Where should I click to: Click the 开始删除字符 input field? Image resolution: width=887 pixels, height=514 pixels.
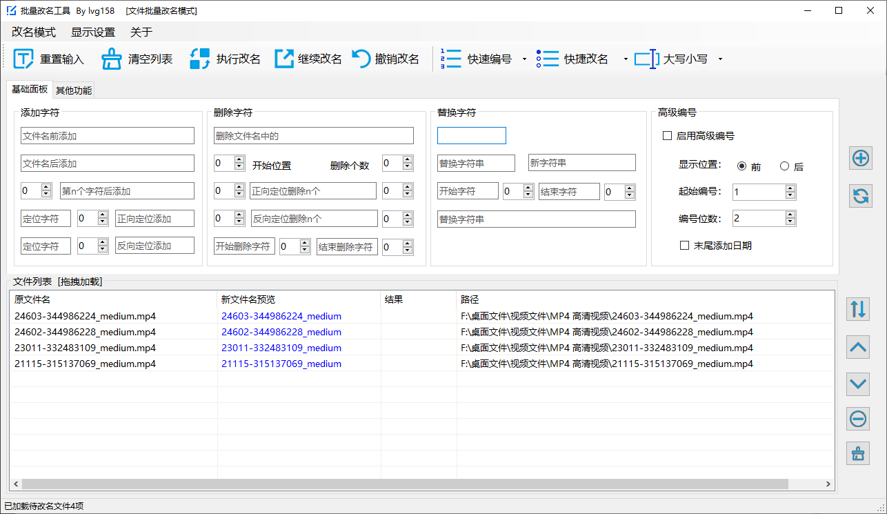click(x=244, y=246)
